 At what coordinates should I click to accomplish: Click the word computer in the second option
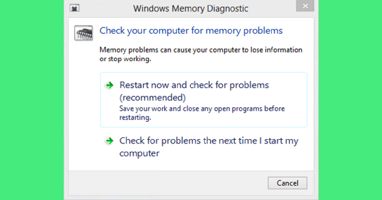click(139, 154)
